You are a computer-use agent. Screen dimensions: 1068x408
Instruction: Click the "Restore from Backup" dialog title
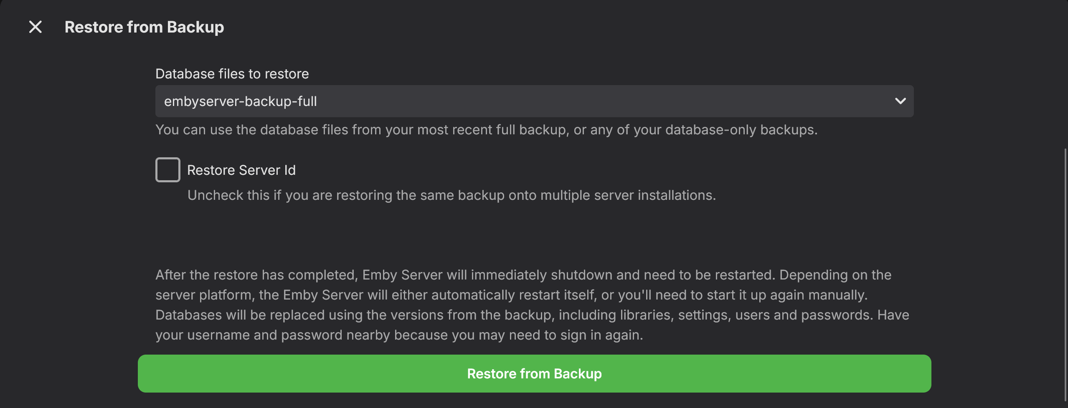tap(144, 27)
